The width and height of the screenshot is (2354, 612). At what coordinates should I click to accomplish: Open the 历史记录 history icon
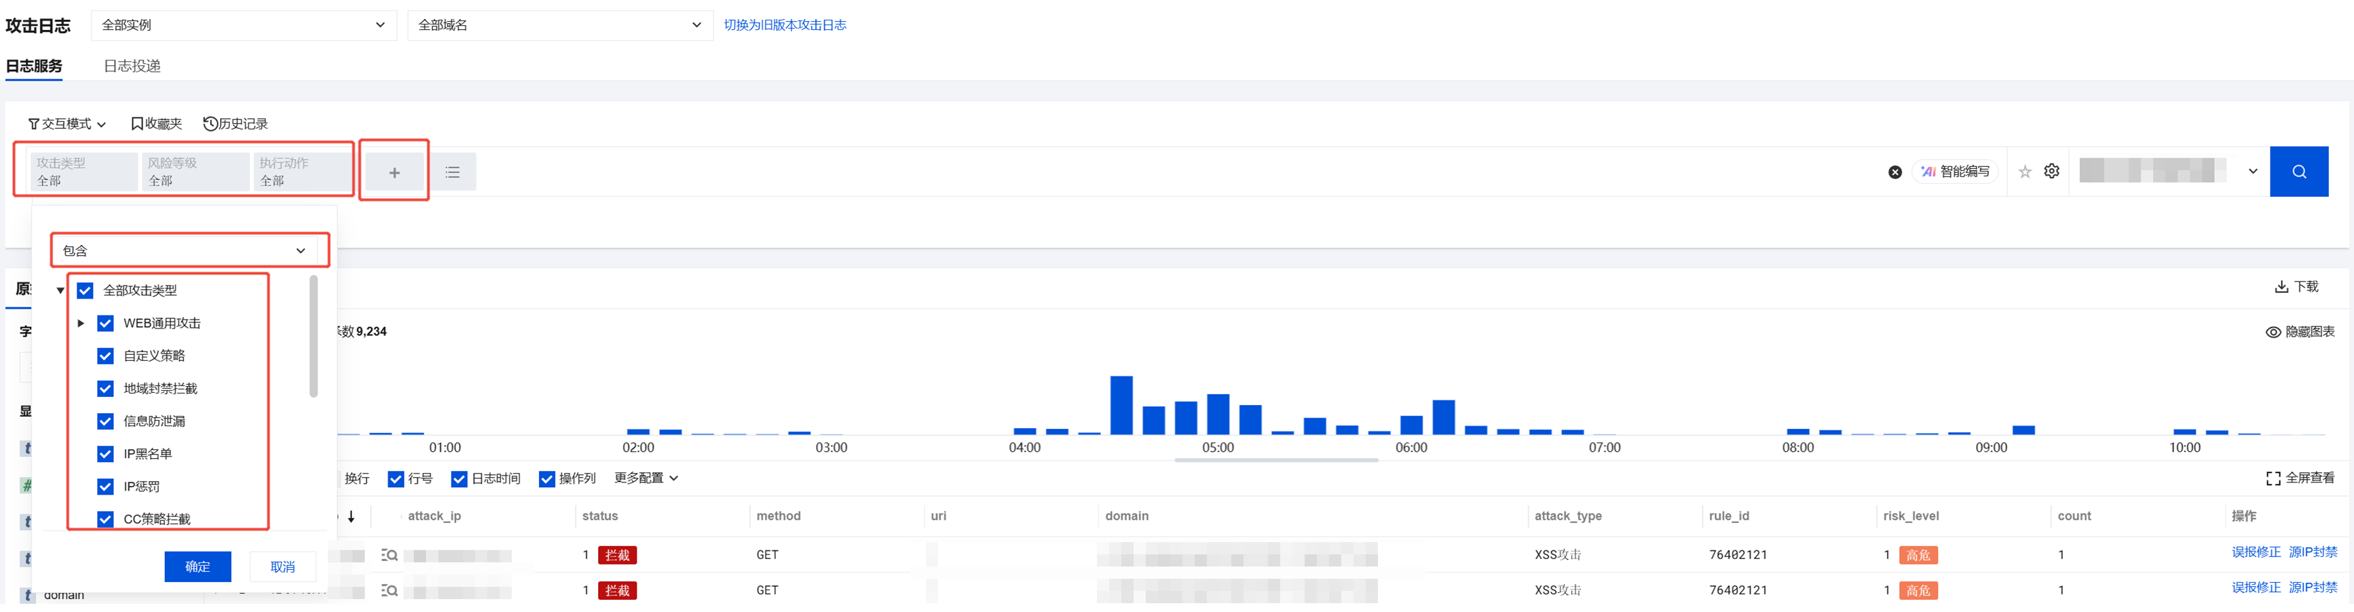[x=210, y=124]
